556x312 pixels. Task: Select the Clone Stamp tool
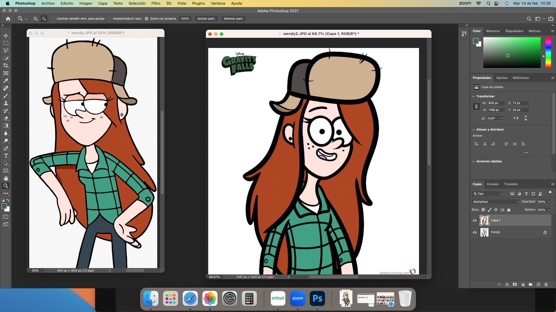click(6, 103)
